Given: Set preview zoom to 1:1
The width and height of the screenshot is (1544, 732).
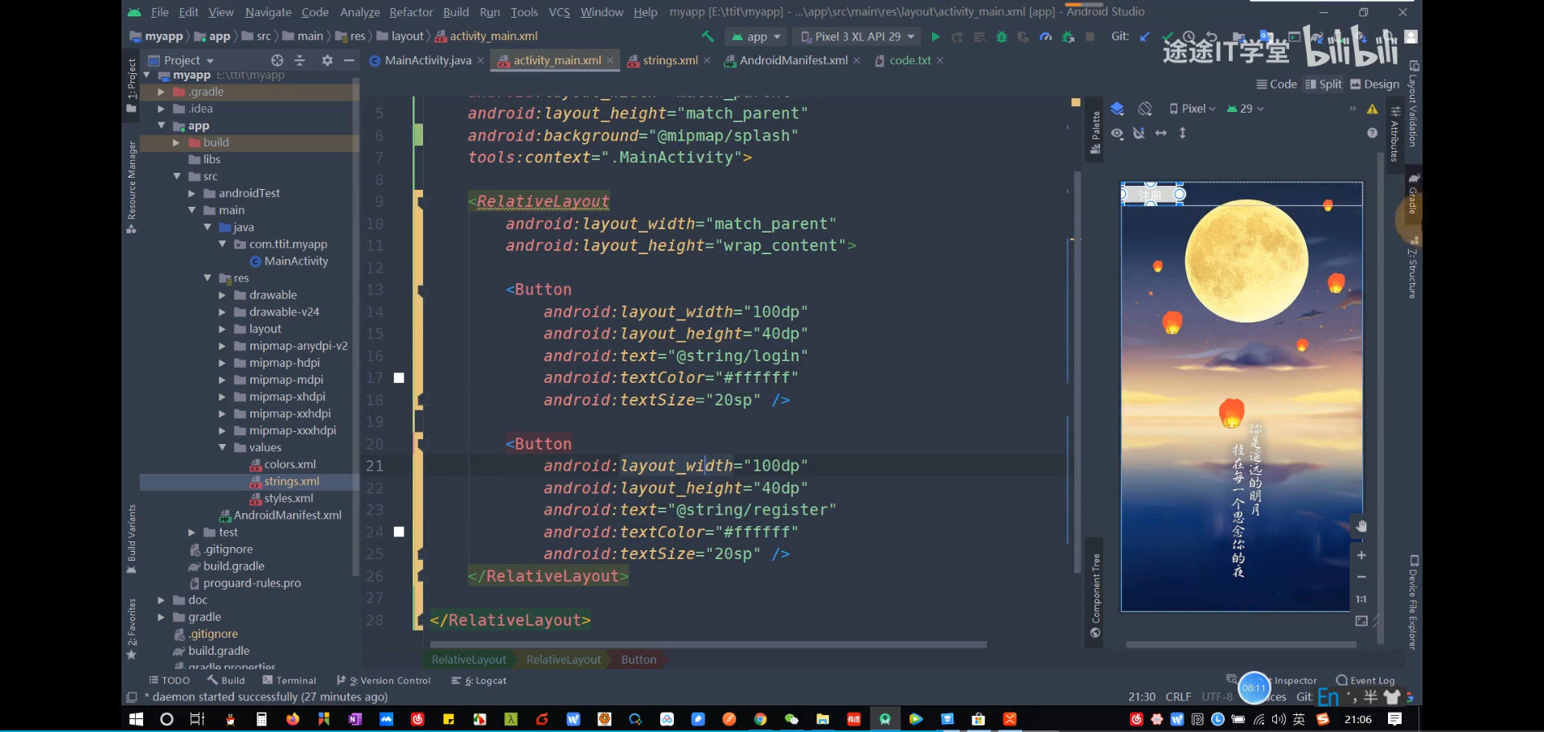Looking at the screenshot, I should point(1361,599).
